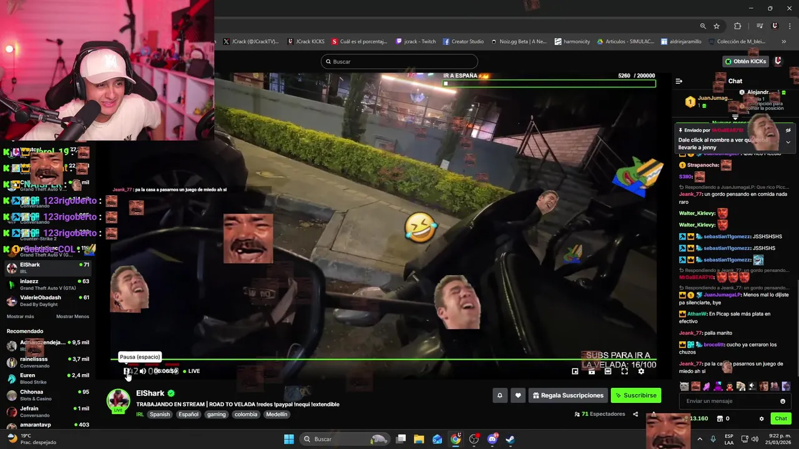799x449 pixels.
Task: Show more bookmarks chevron
Action: [x=784, y=42]
